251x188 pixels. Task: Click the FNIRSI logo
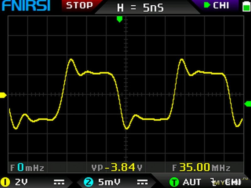coord(26,6)
